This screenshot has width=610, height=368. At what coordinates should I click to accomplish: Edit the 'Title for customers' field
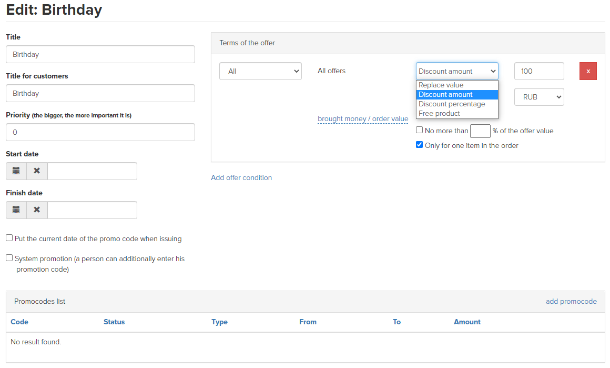tap(100, 93)
